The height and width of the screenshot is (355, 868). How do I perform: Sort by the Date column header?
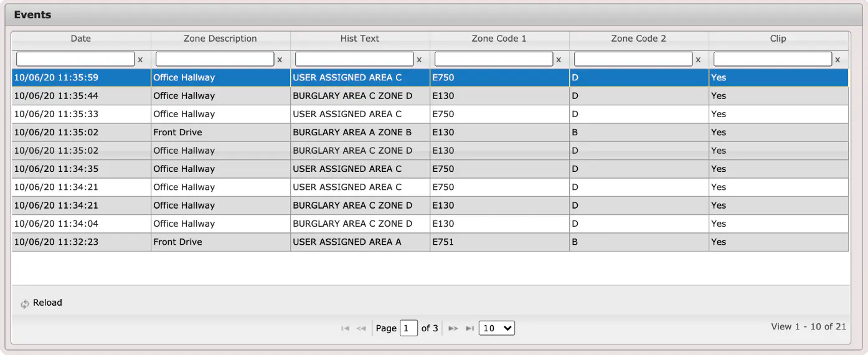(x=81, y=39)
